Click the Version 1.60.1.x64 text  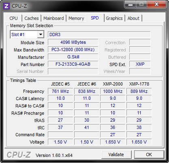(x=54, y=155)
